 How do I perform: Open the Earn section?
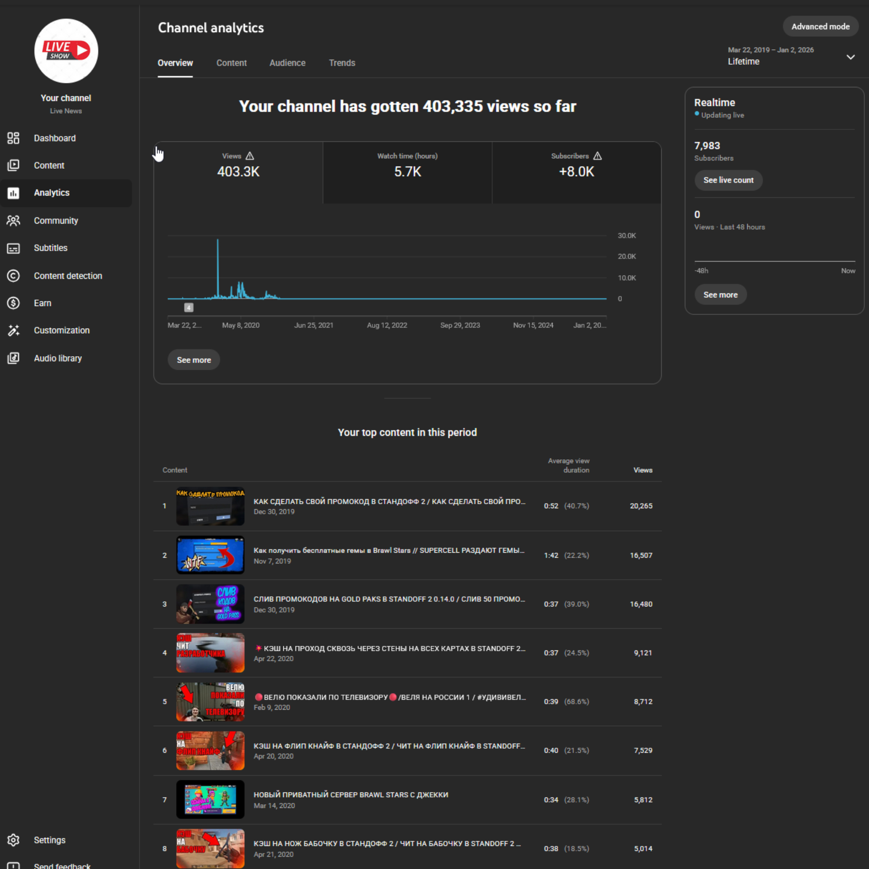pos(42,303)
